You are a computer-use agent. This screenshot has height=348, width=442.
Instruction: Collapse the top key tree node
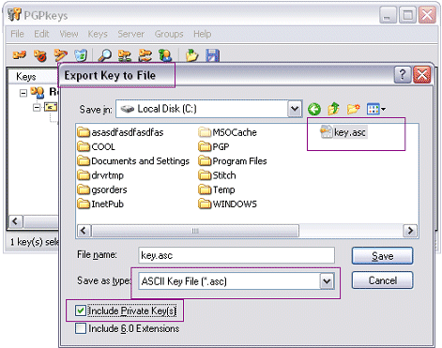click(x=23, y=93)
